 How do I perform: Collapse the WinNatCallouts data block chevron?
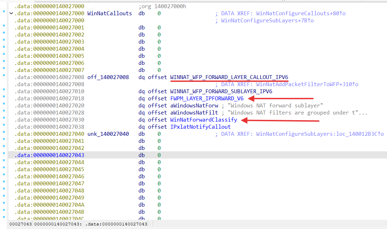(11, 13)
